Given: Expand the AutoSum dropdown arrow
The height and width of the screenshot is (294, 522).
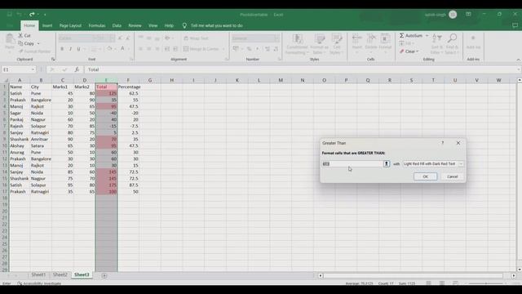Looking at the screenshot, I should 427,35.
